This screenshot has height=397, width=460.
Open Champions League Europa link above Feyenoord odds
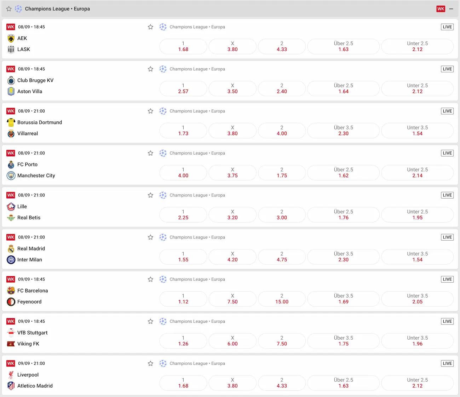[197, 279]
